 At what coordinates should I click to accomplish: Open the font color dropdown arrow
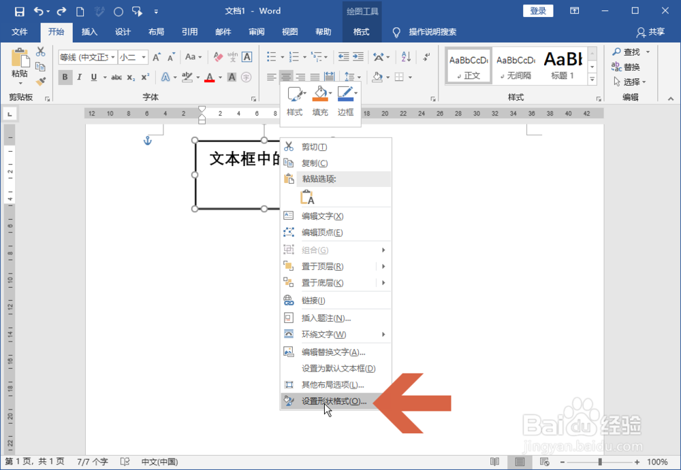tap(220, 78)
